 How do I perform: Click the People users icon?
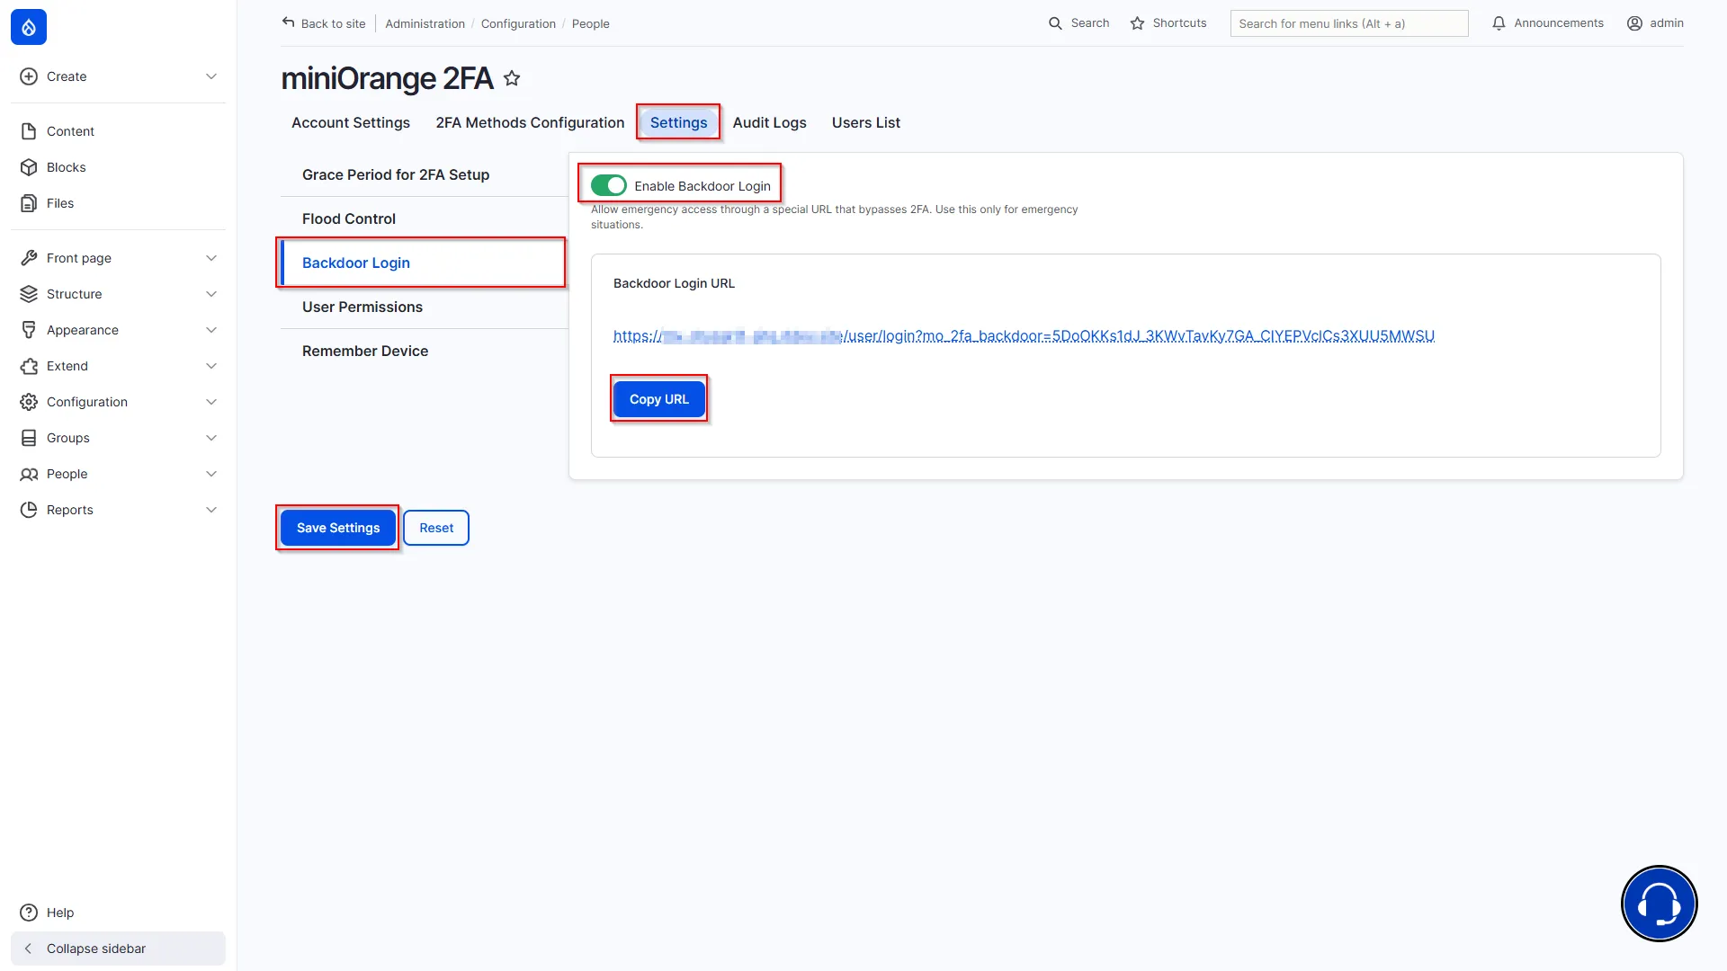pyautogui.click(x=29, y=474)
